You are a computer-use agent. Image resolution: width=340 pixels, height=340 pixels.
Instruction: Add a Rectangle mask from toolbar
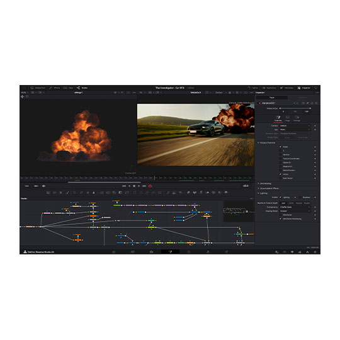click(x=135, y=193)
